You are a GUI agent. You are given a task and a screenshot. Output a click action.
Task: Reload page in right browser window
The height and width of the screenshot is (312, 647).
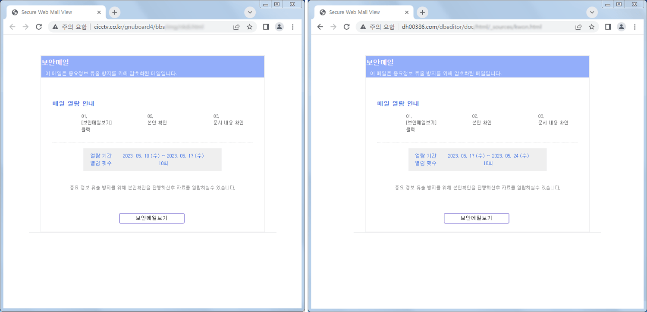point(346,27)
